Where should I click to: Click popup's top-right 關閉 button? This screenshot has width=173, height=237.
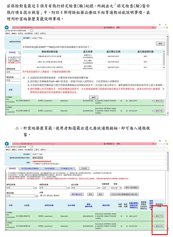tap(161, 44)
